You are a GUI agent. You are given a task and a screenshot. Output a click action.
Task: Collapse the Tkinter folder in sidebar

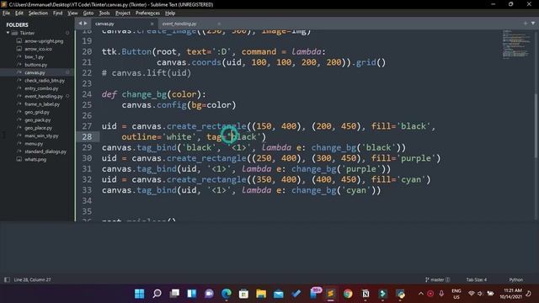8,33
